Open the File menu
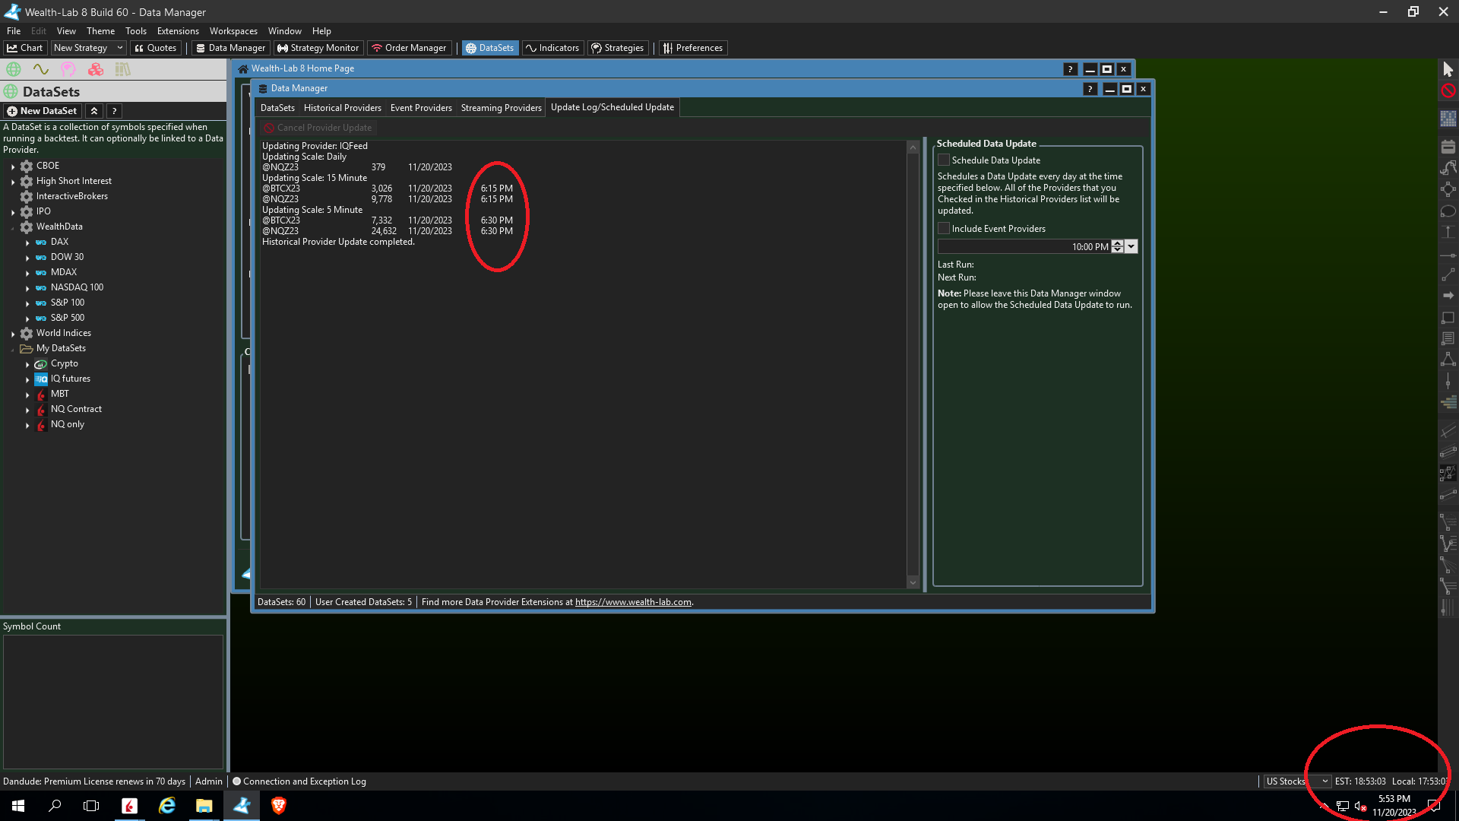 coord(14,31)
